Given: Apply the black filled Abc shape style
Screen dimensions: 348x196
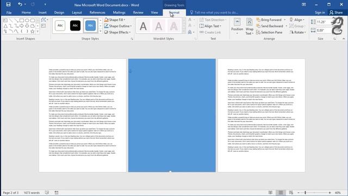Looking at the screenshot, I should [75, 26].
